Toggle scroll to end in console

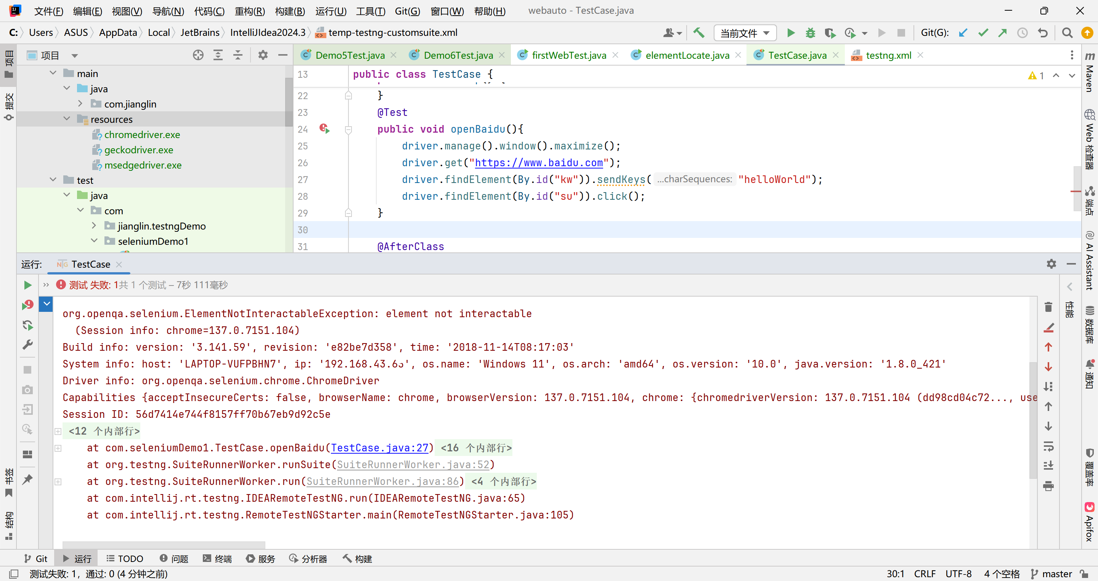coord(1048,465)
